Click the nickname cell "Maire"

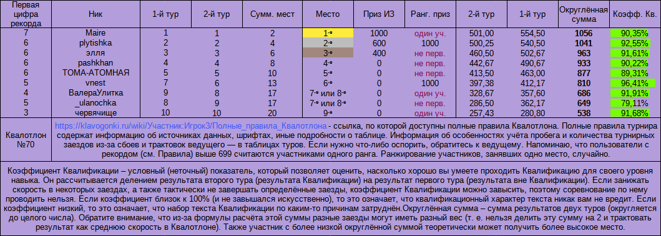pyautogui.click(x=95, y=33)
